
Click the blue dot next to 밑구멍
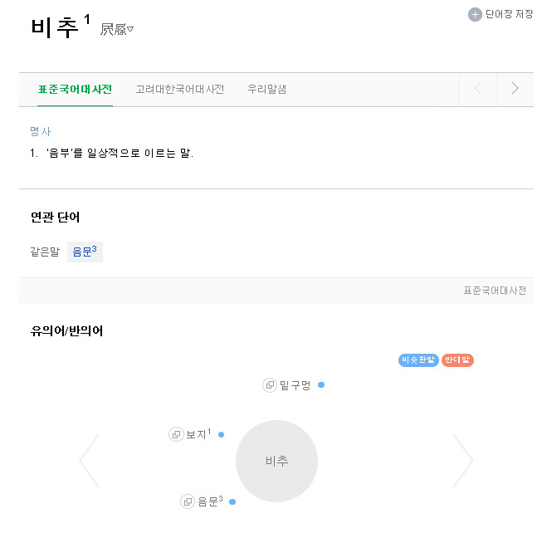pyautogui.click(x=321, y=384)
